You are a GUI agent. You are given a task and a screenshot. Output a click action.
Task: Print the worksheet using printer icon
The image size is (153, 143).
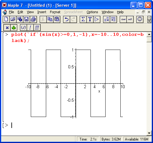click(33, 19)
